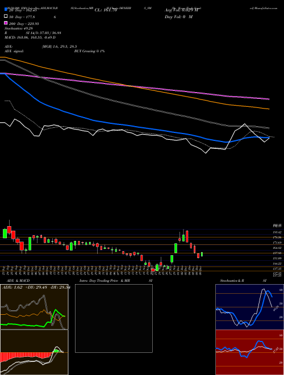Click the 'Stochastics: 49.28' reading
The image size is (284, 375).
click(x=19, y=28)
